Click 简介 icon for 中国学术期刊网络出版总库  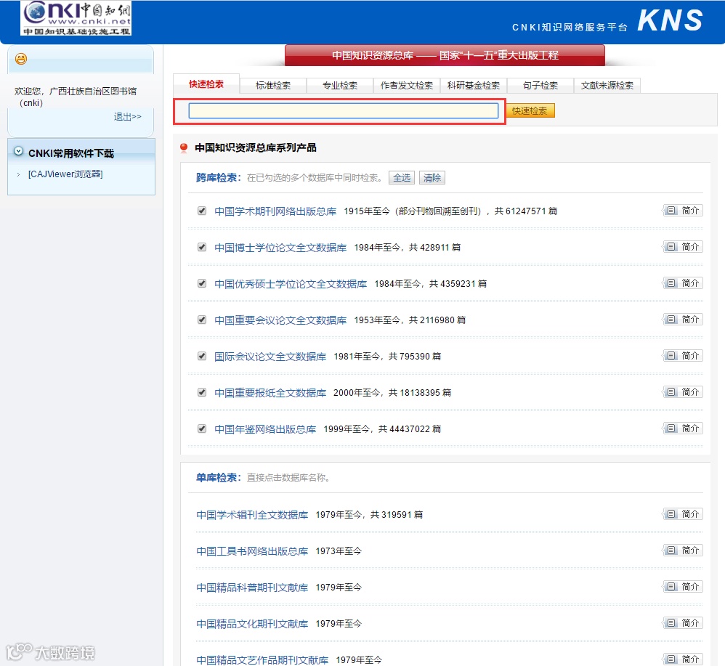(683, 211)
